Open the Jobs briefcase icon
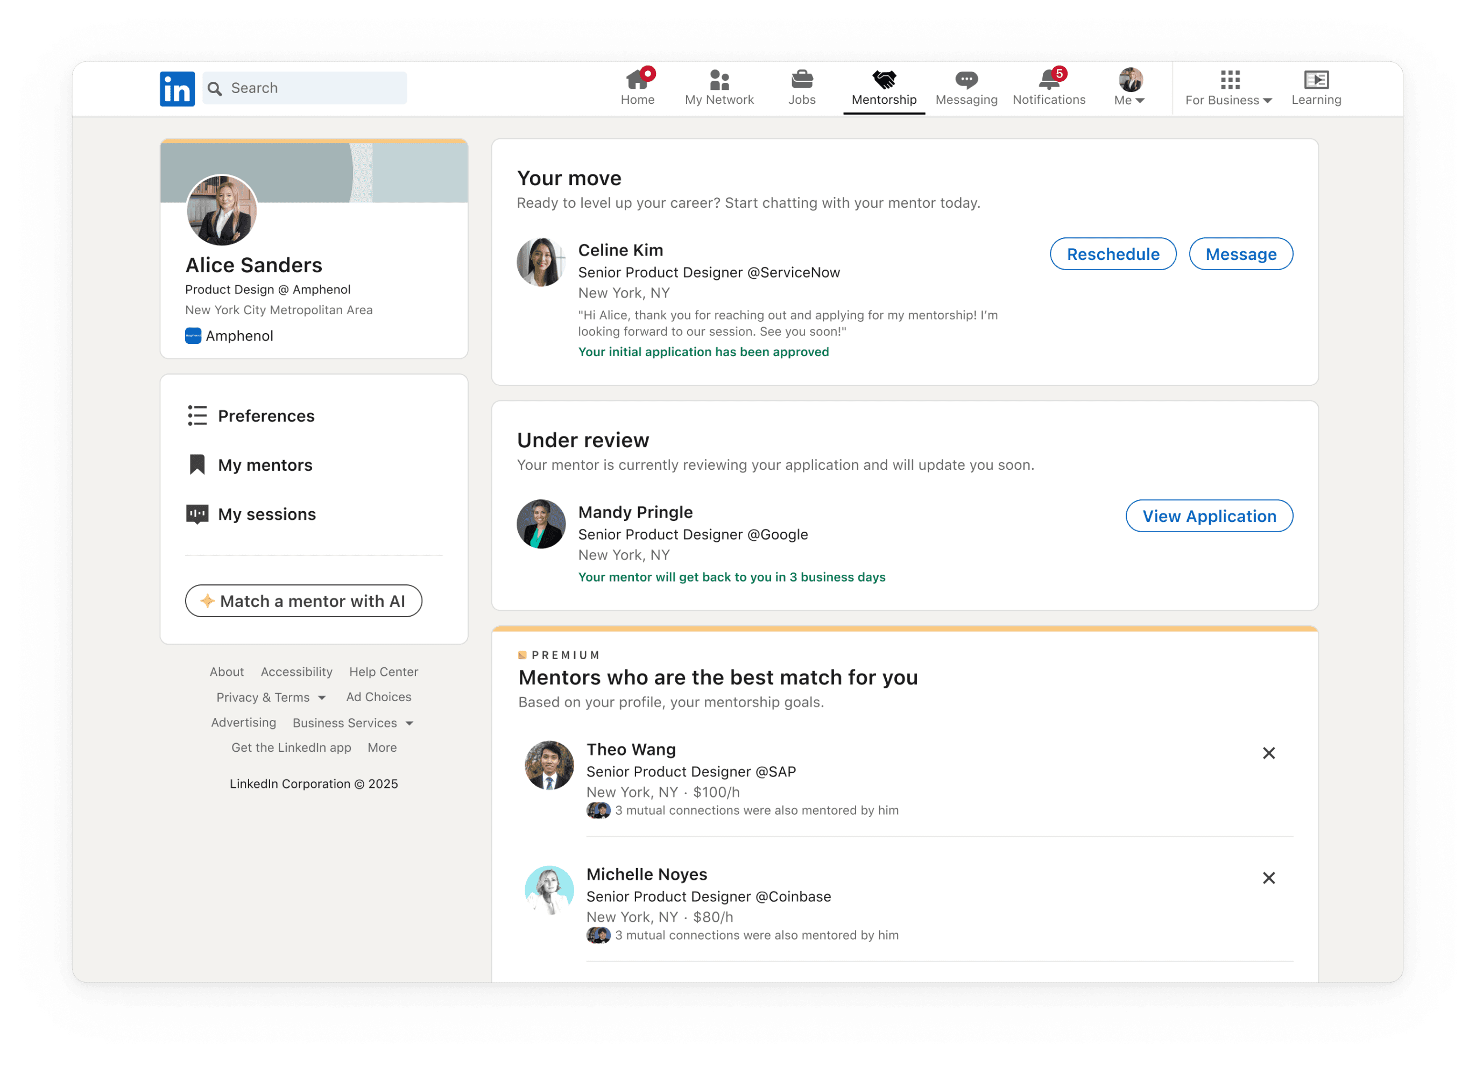Screen dimensions: 1476x1066 [x=802, y=80]
